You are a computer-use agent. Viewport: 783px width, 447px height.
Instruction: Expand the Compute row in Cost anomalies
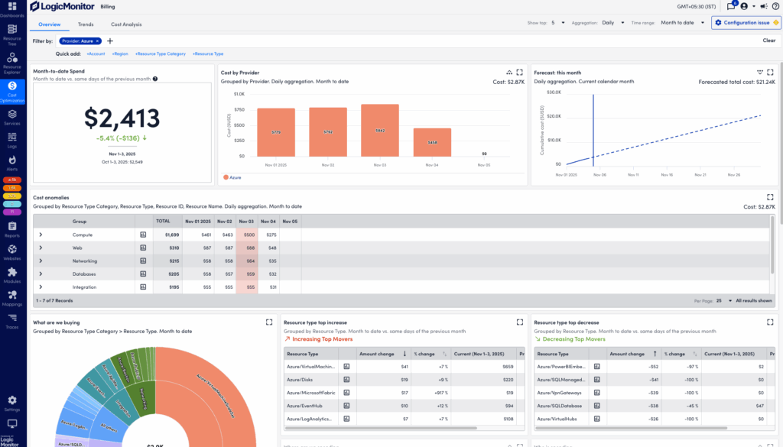pyautogui.click(x=40, y=234)
